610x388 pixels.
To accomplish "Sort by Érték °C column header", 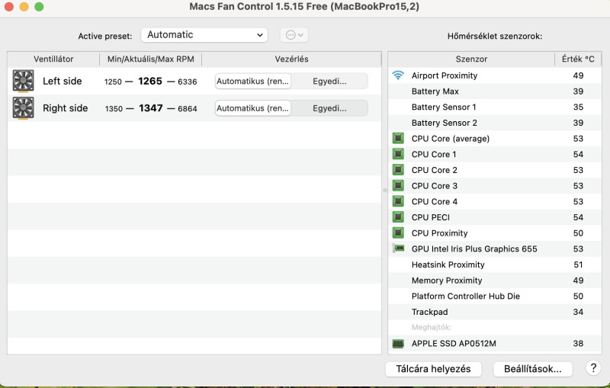I will (x=578, y=59).
